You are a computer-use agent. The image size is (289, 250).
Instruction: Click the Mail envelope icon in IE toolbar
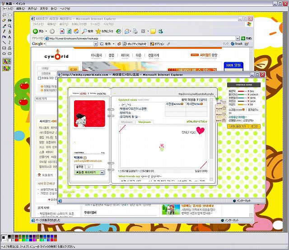coord(127,31)
